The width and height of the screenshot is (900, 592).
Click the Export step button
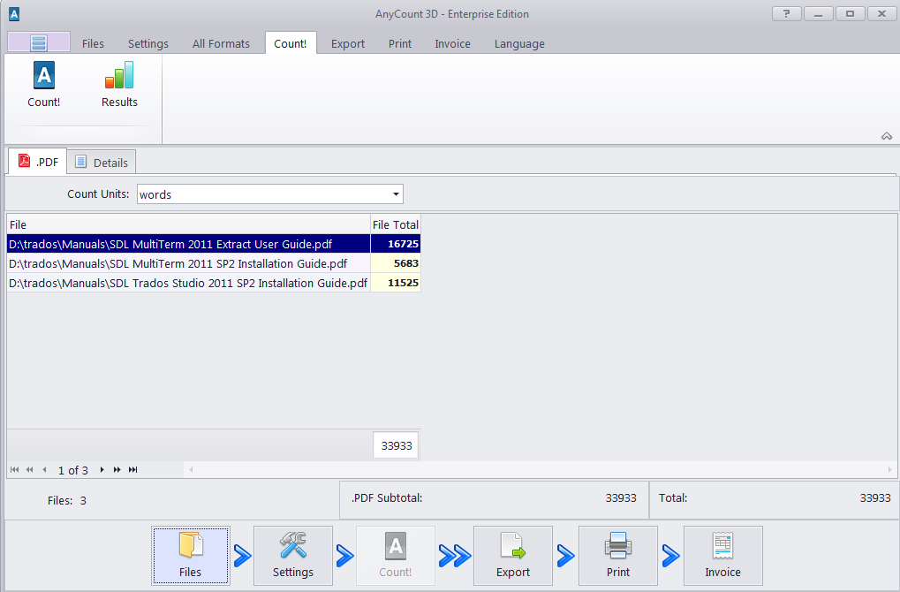point(512,555)
